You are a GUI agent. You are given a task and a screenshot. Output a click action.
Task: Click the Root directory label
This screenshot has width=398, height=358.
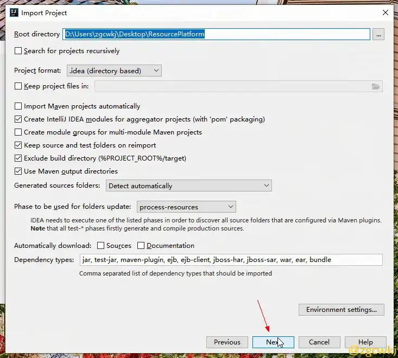click(x=37, y=34)
